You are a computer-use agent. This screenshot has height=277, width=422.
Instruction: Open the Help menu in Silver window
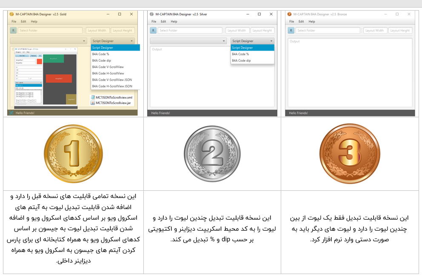(174, 21)
